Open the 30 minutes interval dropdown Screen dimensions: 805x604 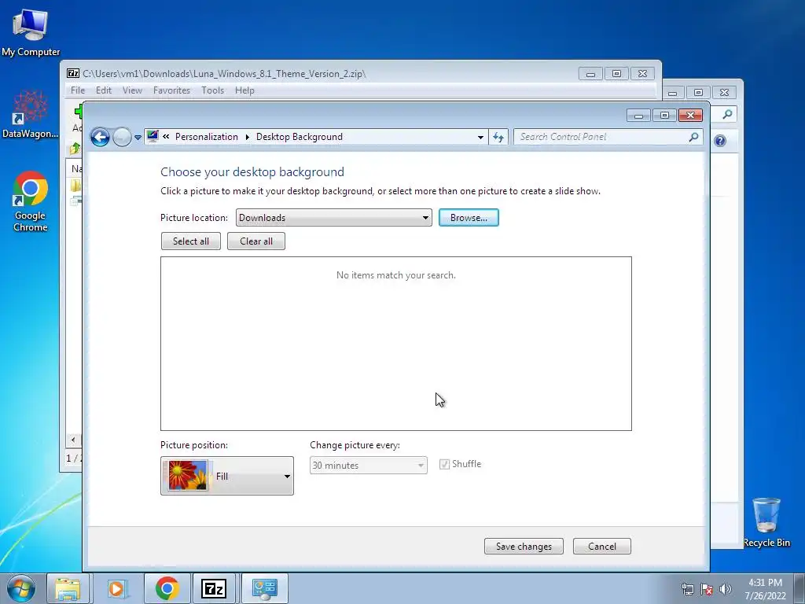(x=368, y=466)
